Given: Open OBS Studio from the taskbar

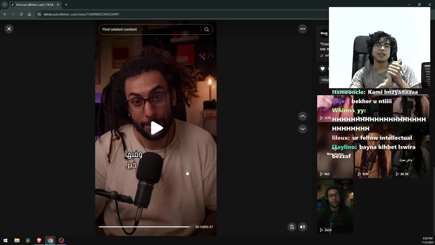Looking at the screenshot, I should tap(62, 241).
